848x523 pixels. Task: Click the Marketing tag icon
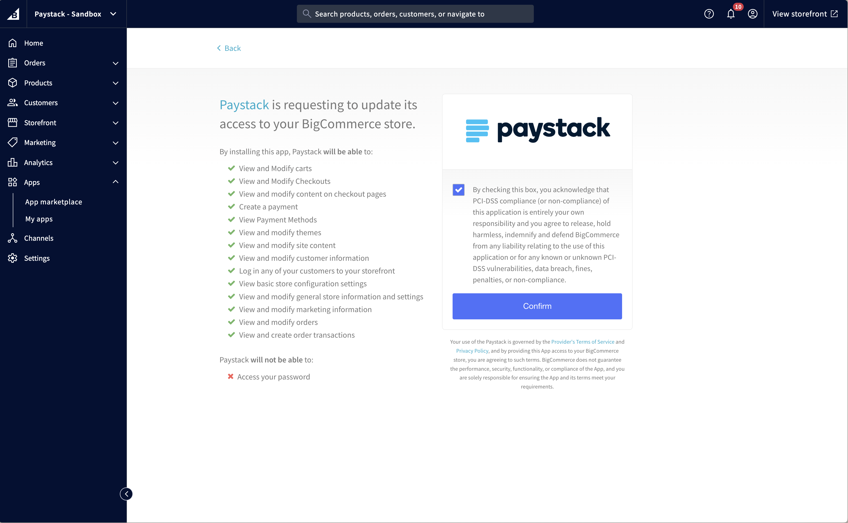13,143
